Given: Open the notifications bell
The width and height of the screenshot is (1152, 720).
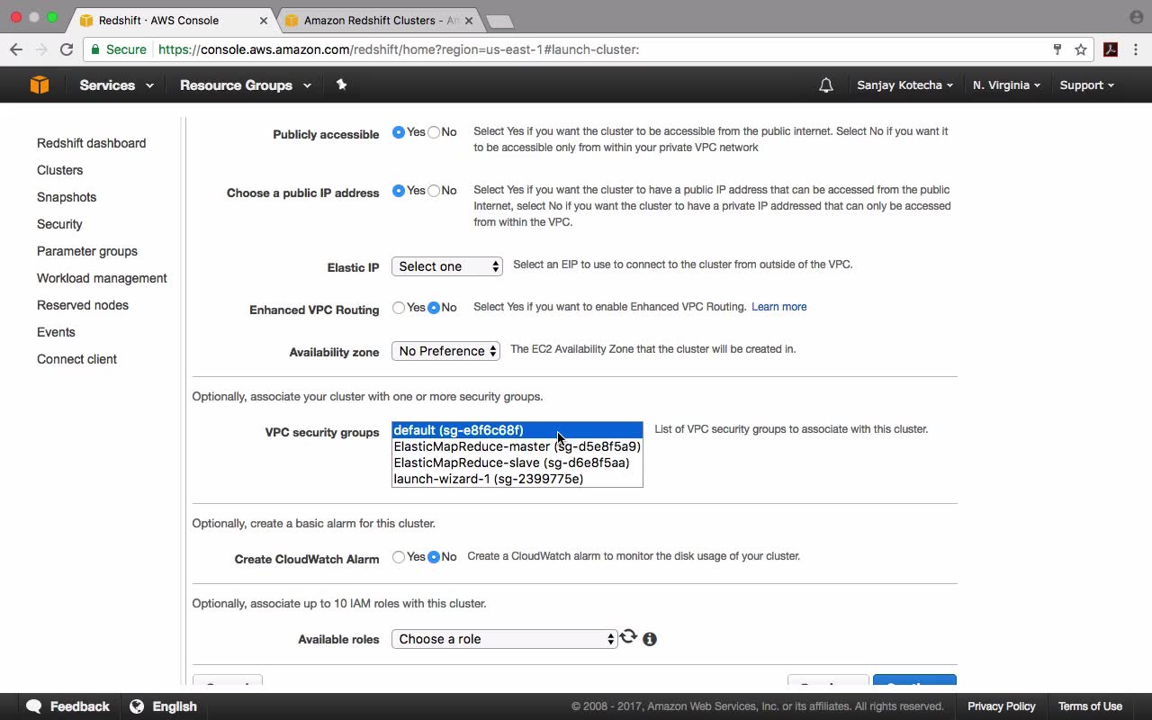Looking at the screenshot, I should pos(826,85).
